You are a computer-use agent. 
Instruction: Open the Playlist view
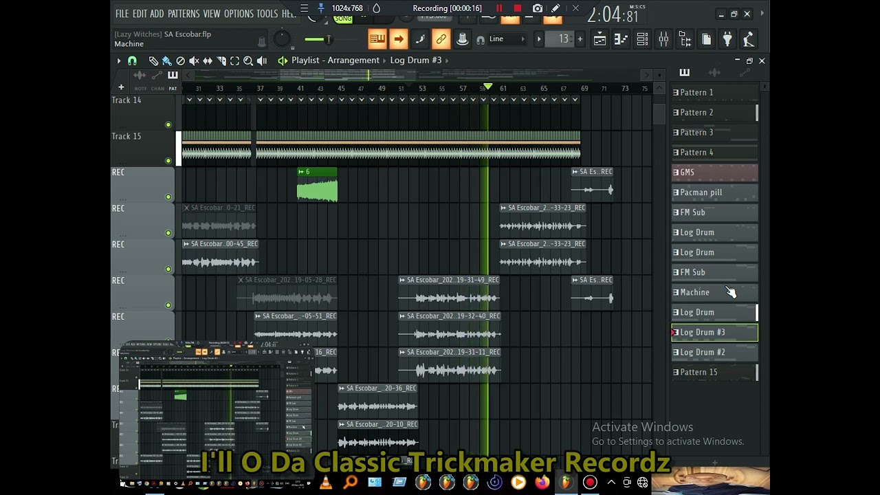pos(599,40)
